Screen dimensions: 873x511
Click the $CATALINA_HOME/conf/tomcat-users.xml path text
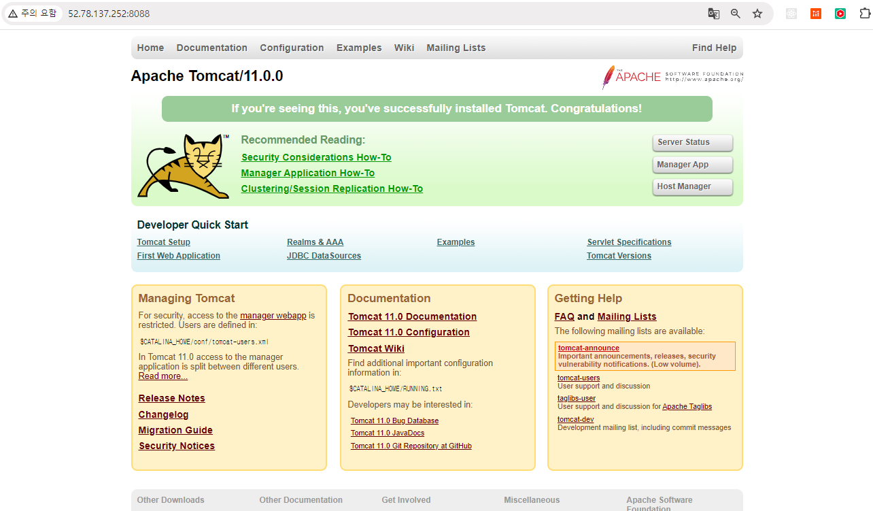(205, 342)
